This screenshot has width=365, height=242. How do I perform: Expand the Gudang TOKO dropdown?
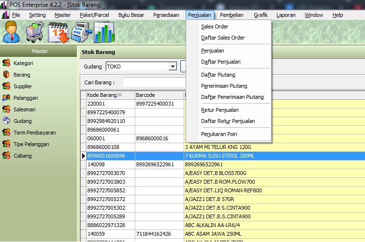coord(173,67)
